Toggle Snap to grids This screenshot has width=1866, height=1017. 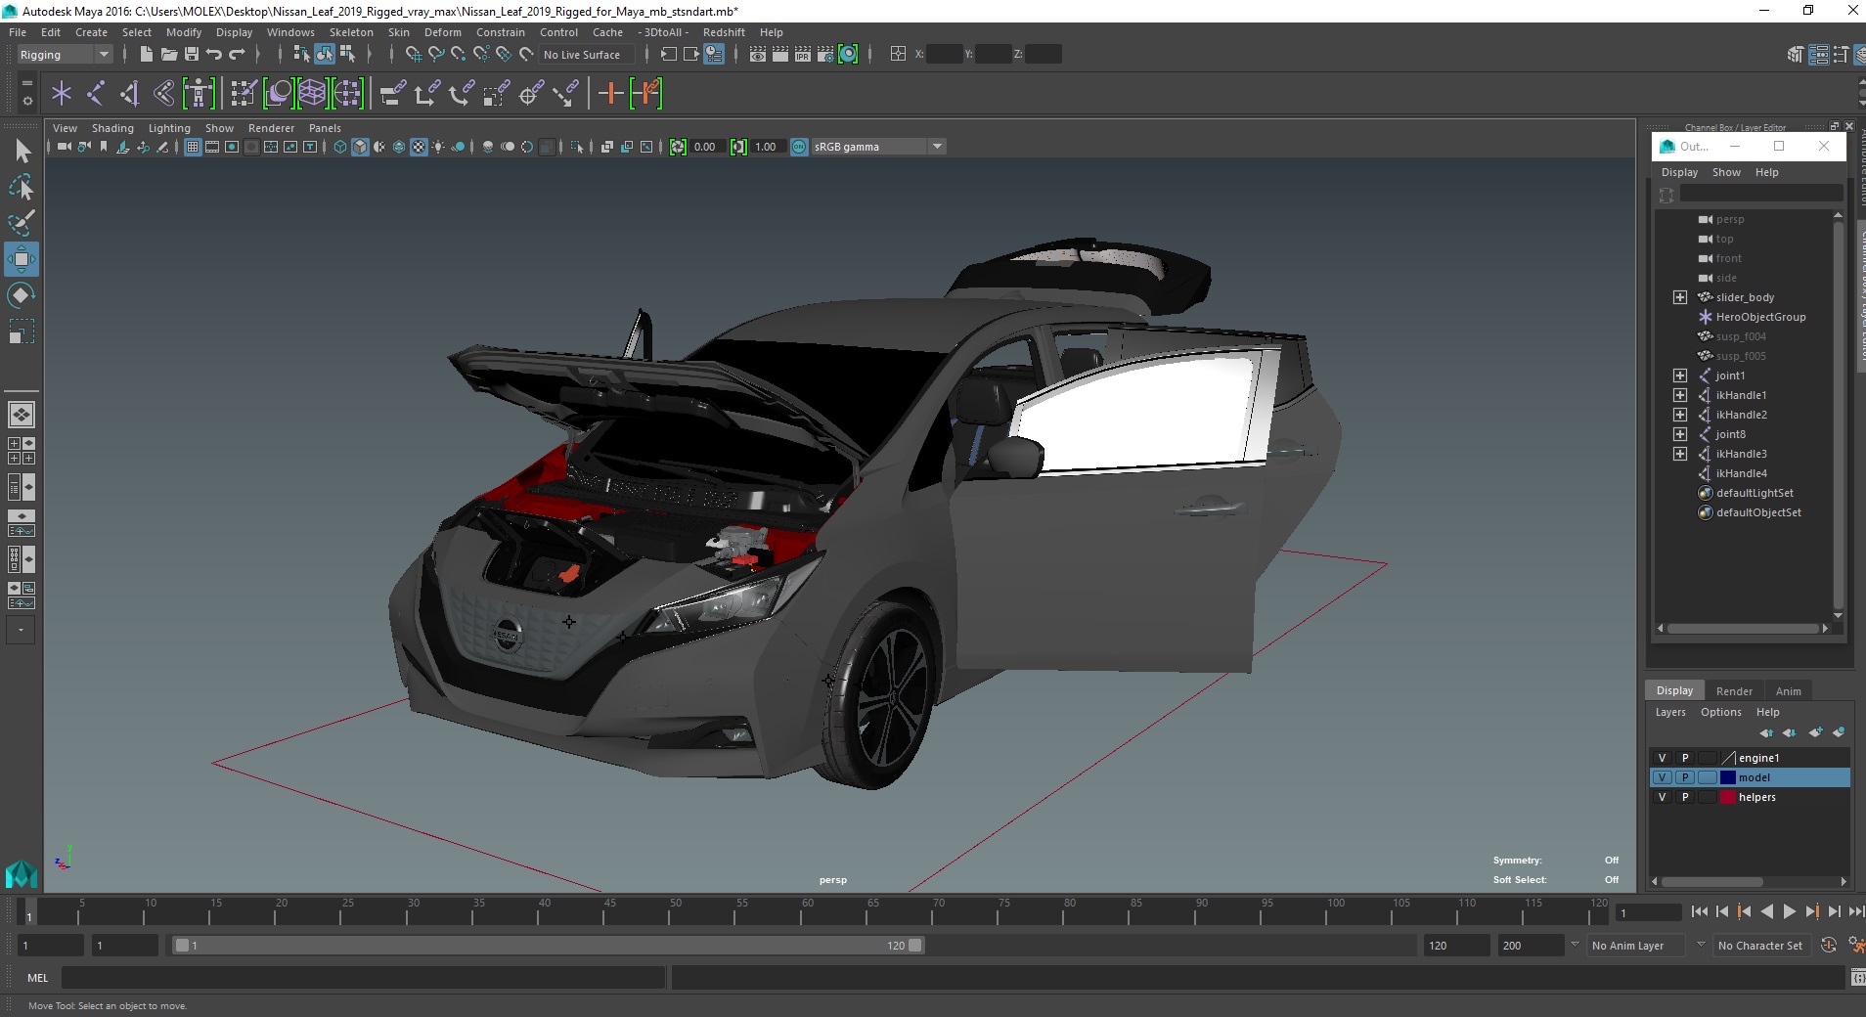point(413,55)
